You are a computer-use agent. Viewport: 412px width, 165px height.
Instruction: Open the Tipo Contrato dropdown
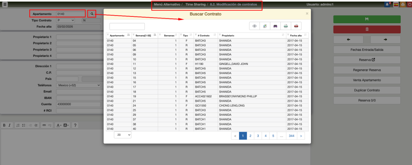pyautogui.click(x=66, y=20)
